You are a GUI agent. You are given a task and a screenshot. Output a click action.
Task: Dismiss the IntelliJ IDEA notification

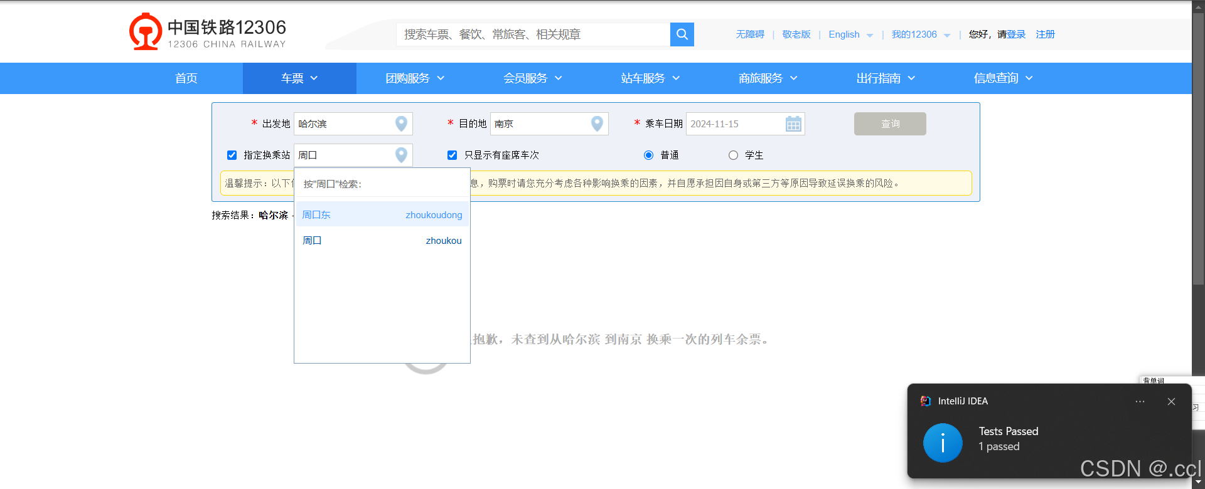tap(1171, 401)
